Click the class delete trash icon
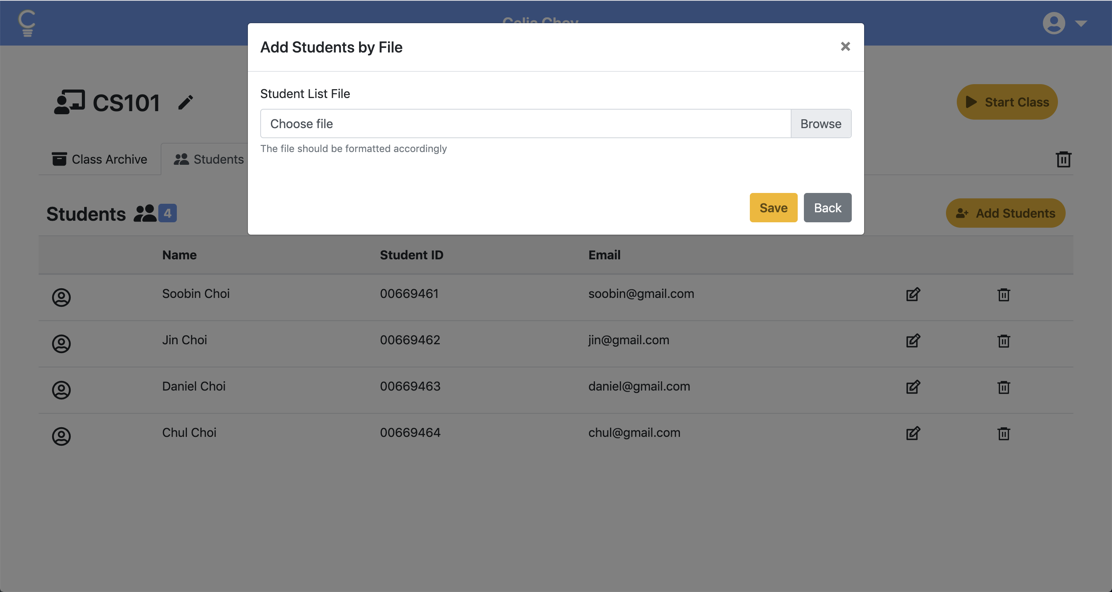This screenshot has width=1112, height=592. coord(1063,159)
